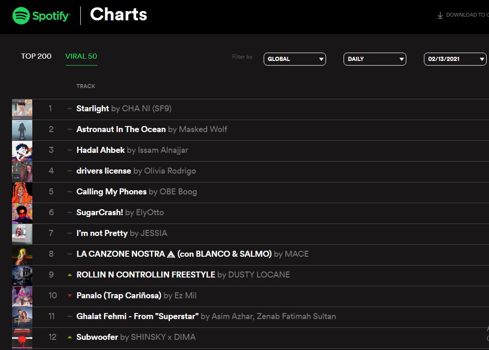Open ROLLIN N CONTROLLIN FREESTYLE album art
The height and width of the screenshot is (350, 489).
pos(22,276)
